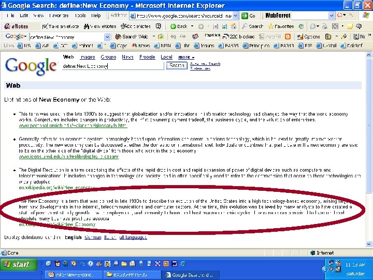Click the IE toolbar Search magnifier button
The height and width of the screenshot is (280, 373).
(x=252, y=26)
